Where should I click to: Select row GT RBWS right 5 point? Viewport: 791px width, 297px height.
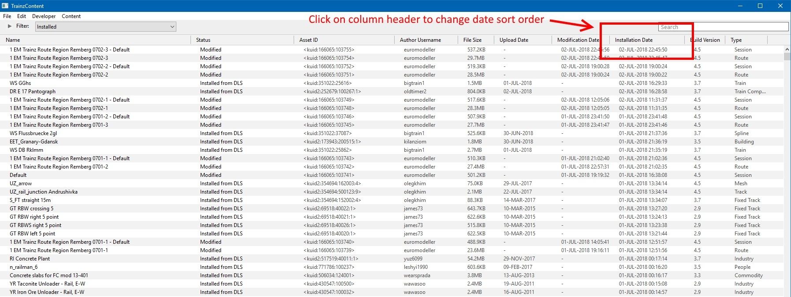pos(392,225)
